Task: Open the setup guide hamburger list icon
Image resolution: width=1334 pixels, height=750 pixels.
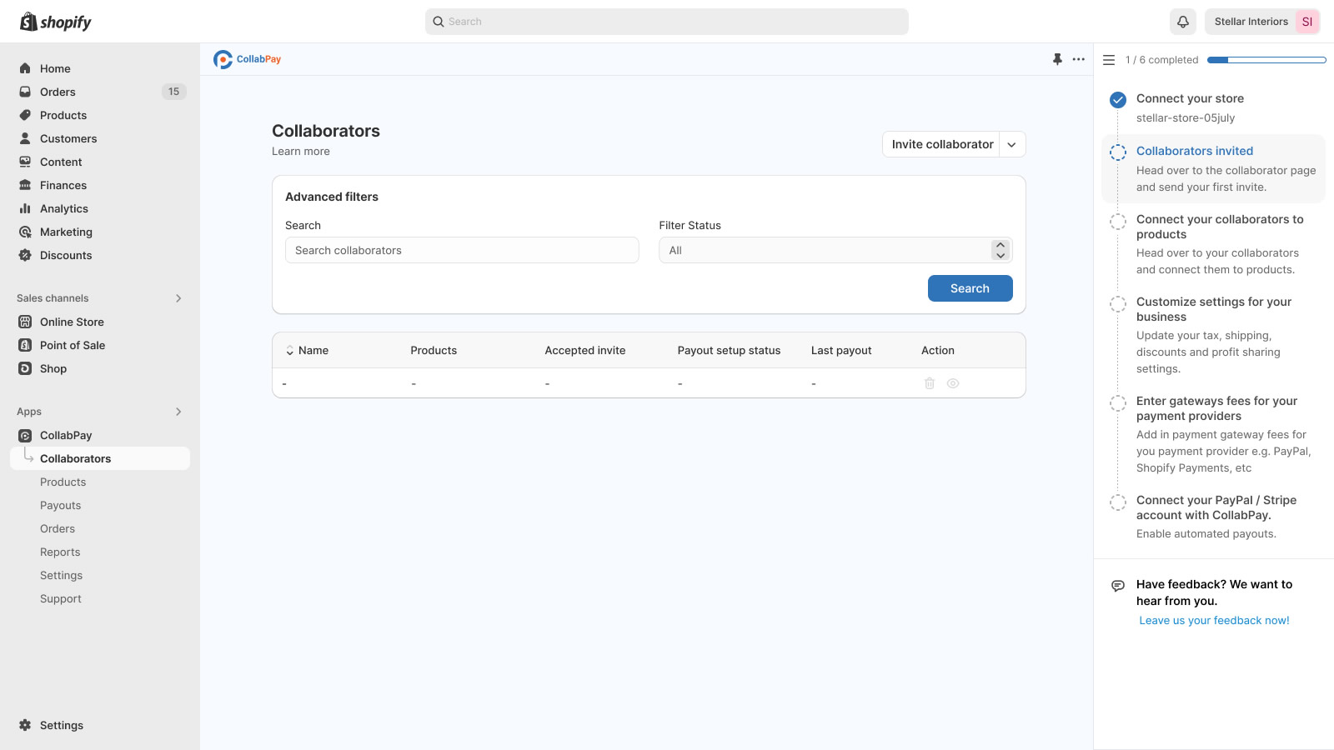Action: click(1109, 60)
